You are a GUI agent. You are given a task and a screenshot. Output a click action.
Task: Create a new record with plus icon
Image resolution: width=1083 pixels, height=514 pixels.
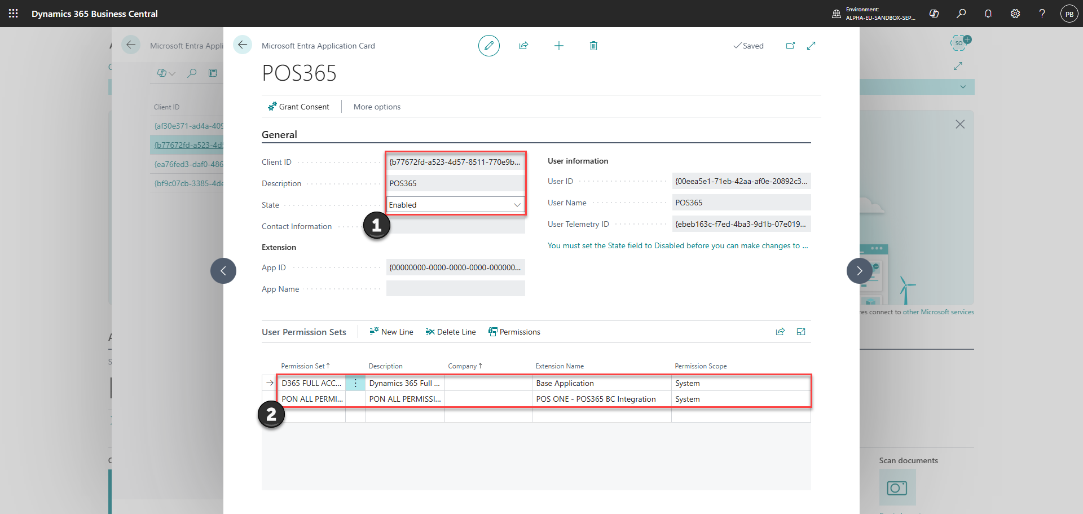[559, 46]
